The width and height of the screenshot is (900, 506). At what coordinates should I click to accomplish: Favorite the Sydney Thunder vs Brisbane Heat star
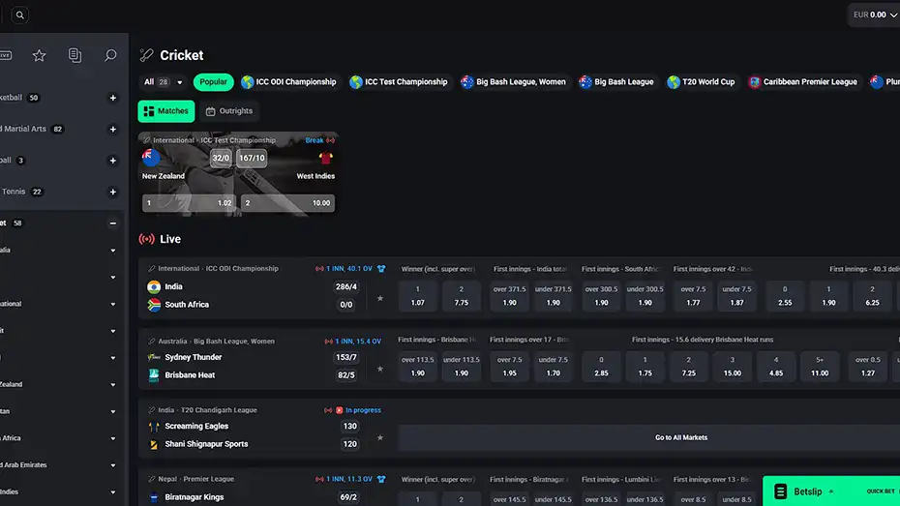379,369
